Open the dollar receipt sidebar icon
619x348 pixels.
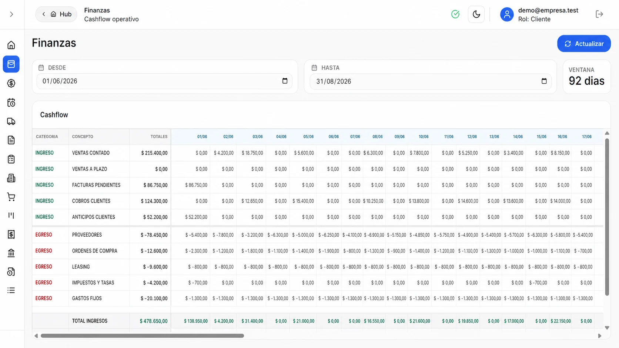click(x=11, y=234)
